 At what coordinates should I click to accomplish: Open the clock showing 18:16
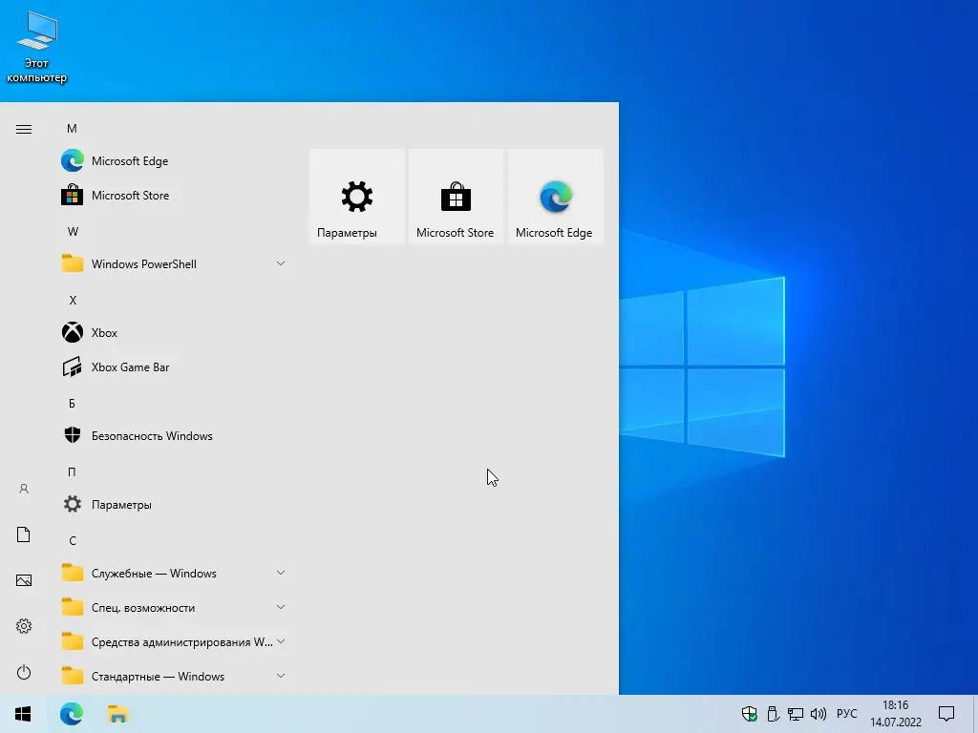(896, 714)
